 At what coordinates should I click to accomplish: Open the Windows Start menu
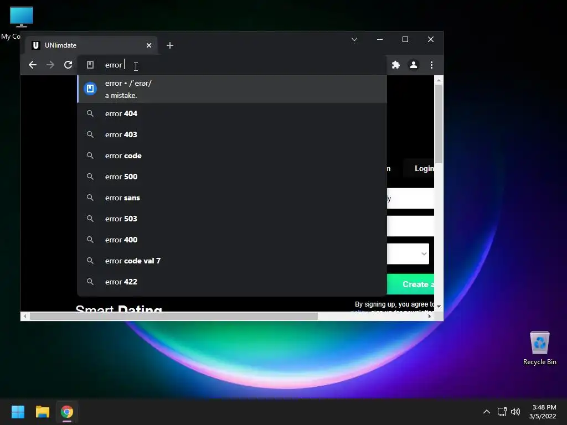pos(18,412)
